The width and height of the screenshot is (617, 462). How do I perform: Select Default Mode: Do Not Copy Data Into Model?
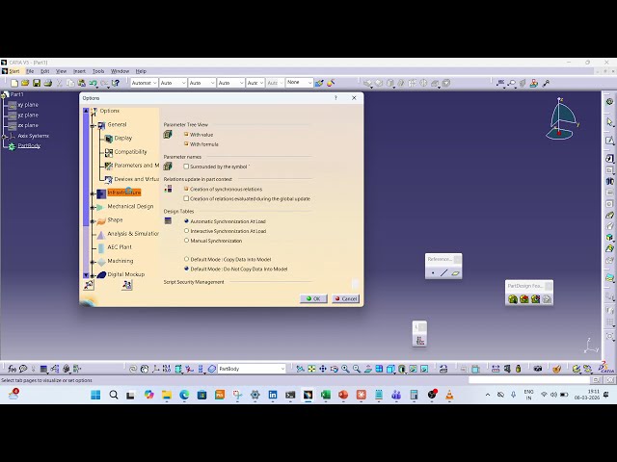tap(186, 269)
